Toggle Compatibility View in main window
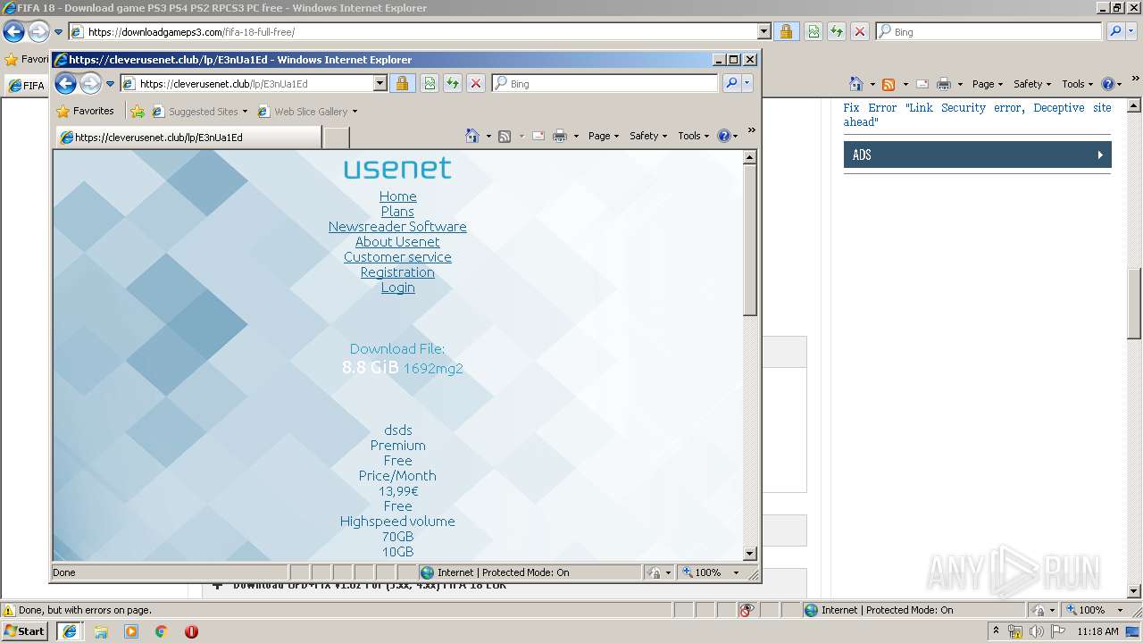Image resolution: width=1143 pixels, height=643 pixels. (x=813, y=31)
